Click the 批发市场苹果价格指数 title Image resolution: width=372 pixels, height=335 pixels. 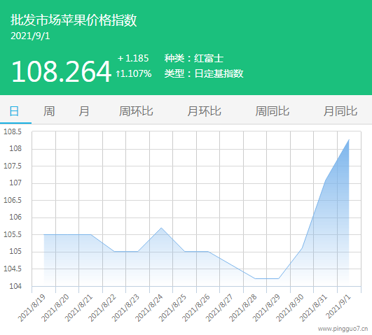[x=74, y=20]
